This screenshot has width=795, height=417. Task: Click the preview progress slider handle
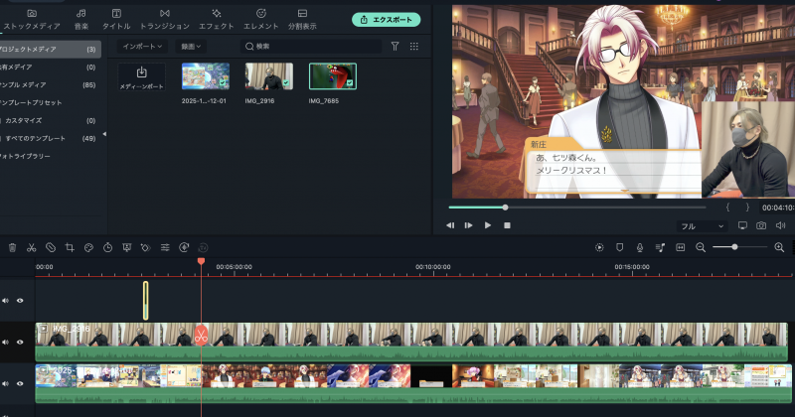505,208
